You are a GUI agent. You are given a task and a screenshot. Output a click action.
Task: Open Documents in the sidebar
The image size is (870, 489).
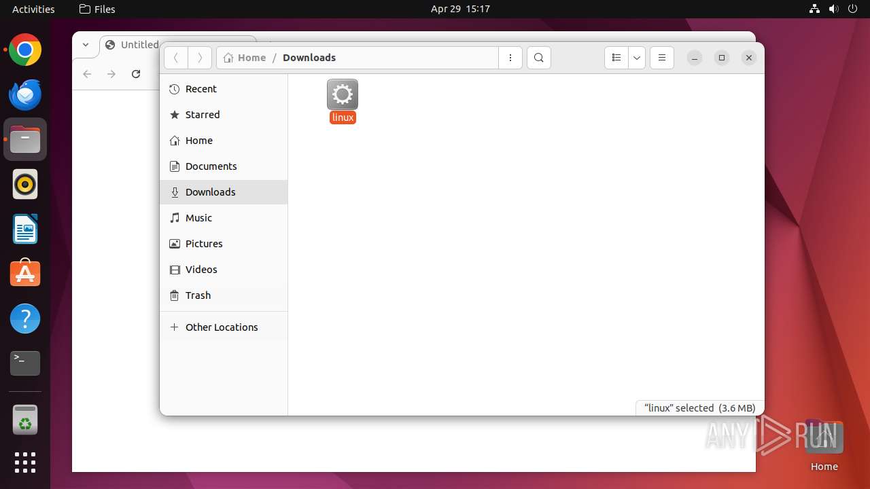tap(224, 166)
